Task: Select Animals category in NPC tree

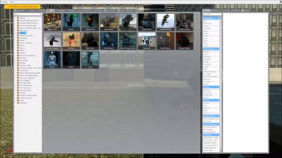Action: pos(22,18)
